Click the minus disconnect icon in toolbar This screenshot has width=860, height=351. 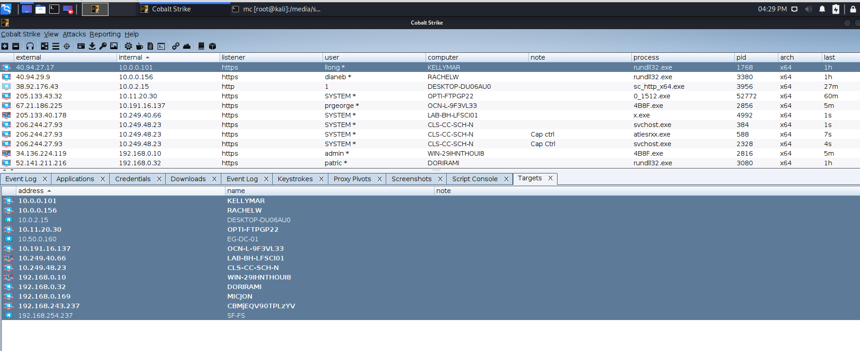click(16, 46)
